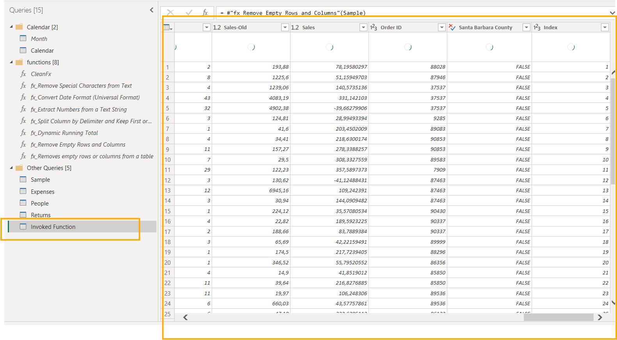
Task: Change data type icon of Index column
Action: tap(537, 27)
